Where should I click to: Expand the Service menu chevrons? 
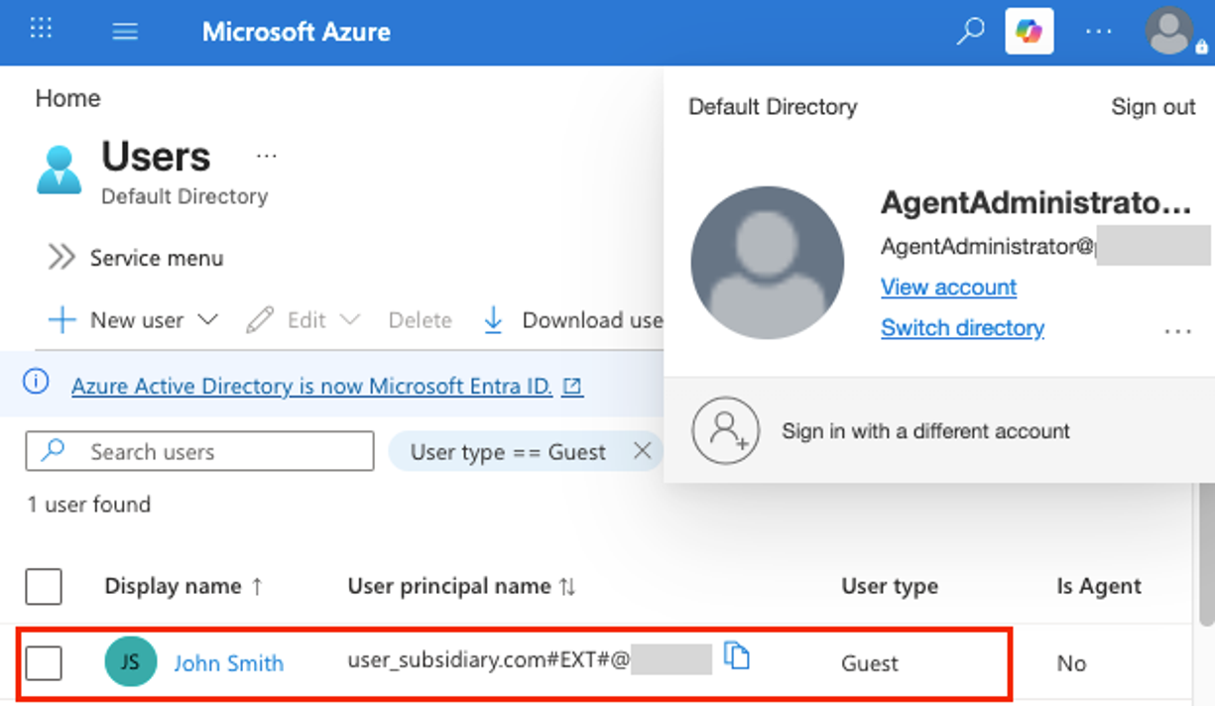[x=61, y=258]
